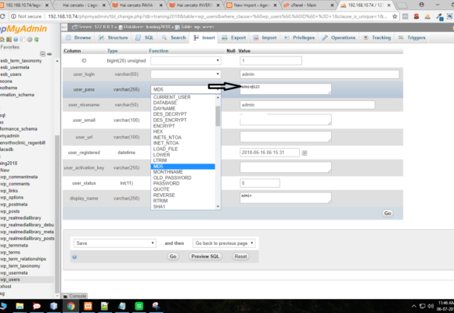Open Structure tab
The width and height of the screenshot is (454, 313).
pos(113,38)
